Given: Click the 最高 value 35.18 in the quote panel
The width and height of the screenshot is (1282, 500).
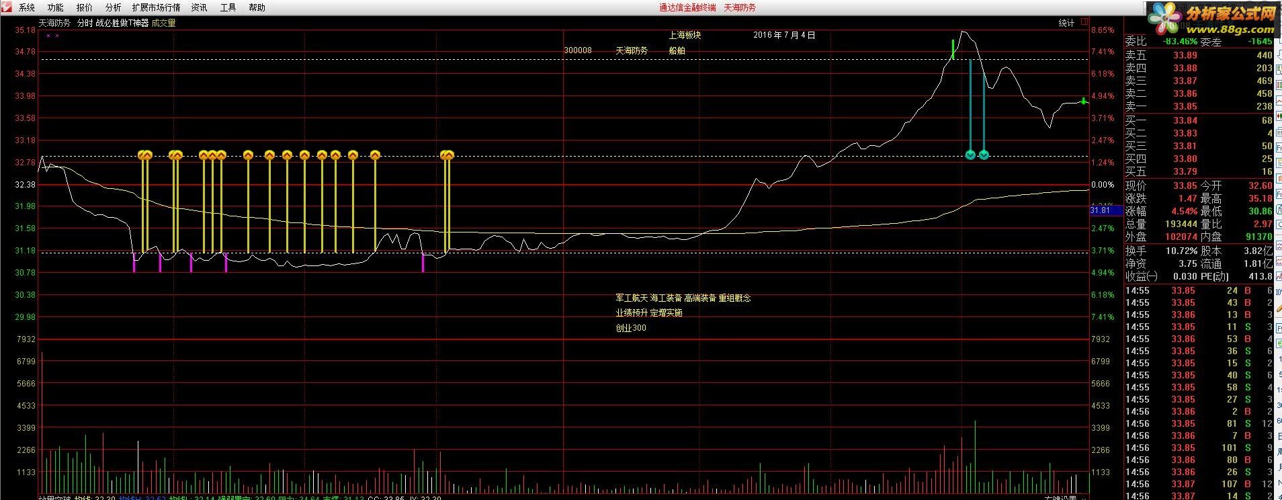Looking at the screenshot, I should click(1260, 198).
